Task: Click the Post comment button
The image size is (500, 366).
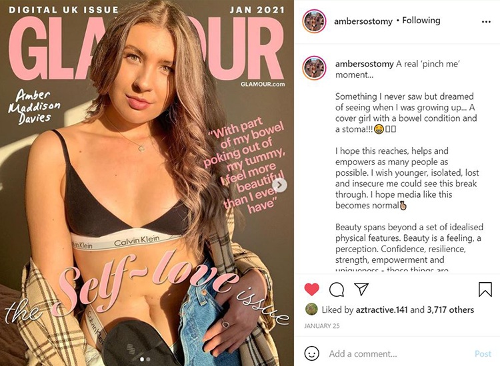Action: point(483,353)
